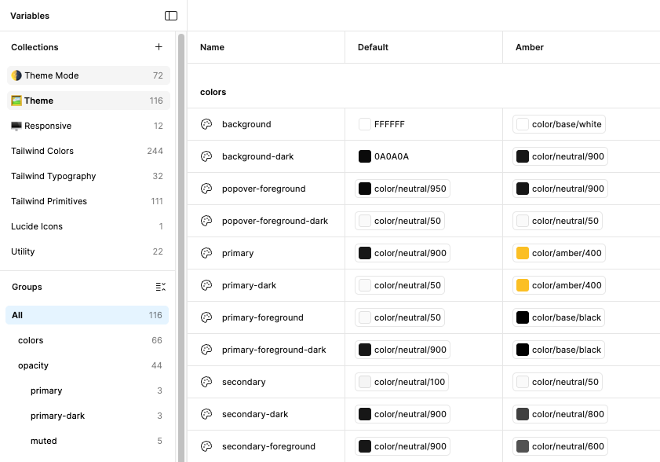Click the 0A0A0A swatch for background-dark
This screenshot has width=660, height=462.
tap(365, 156)
